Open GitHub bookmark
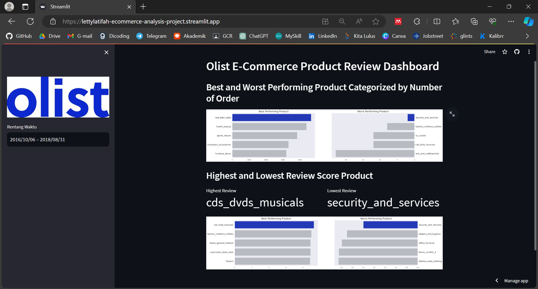The width and height of the screenshot is (538, 289). pos(19,36)
